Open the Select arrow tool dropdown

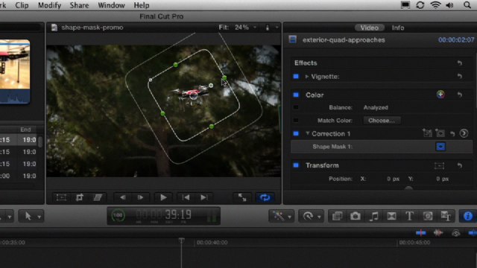[31, 216]
